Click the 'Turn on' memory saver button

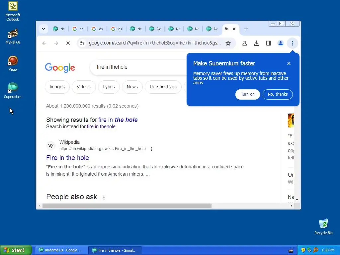(248, 94)
